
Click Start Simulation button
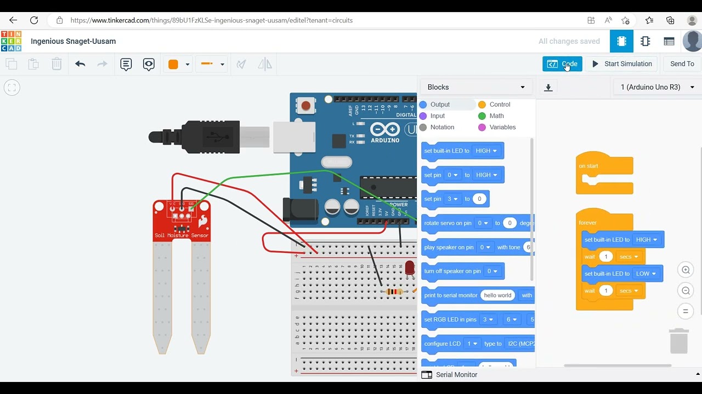[x=622, y=64]
